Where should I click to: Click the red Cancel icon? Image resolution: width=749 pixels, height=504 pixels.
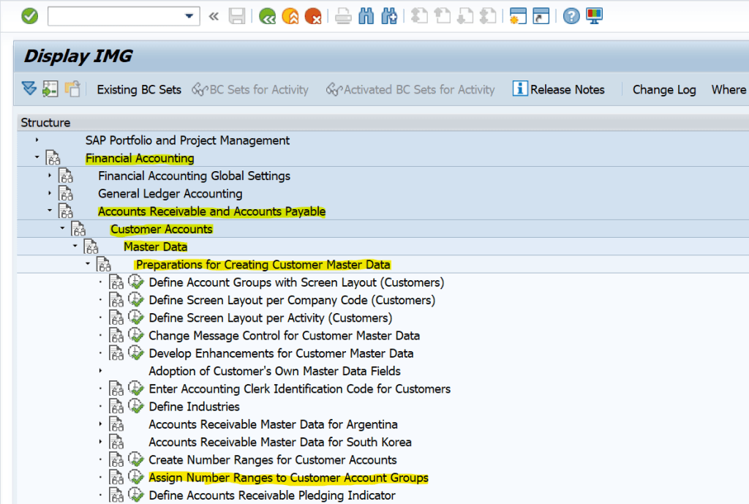[x=314, y=15]
